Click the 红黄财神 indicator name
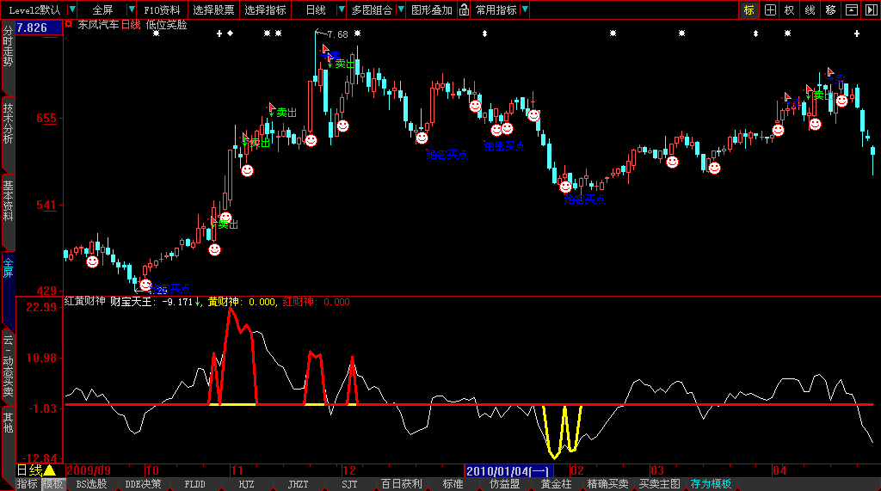Image resolution: width=881 pixels, height=491 pixels. (x=85, y=302)
